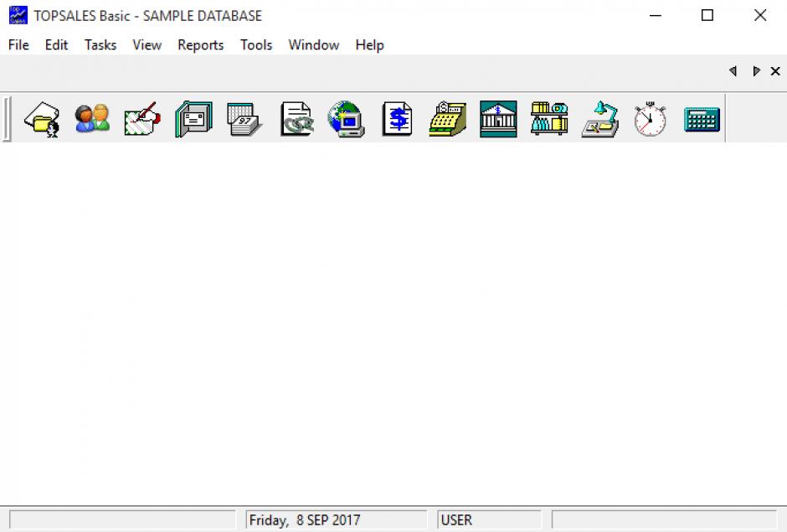Screen dimensions: 787x532
Task: Click the TOPSALES app icon in title bar
Action: 18,16
